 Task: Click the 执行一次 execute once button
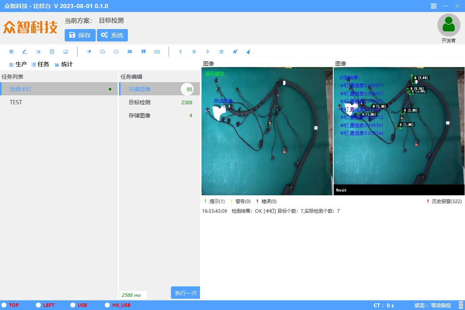(x=186, y=293)
